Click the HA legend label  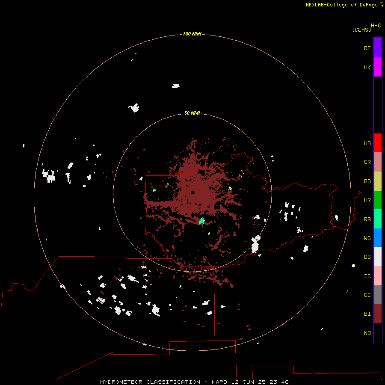tap(367, 143)
